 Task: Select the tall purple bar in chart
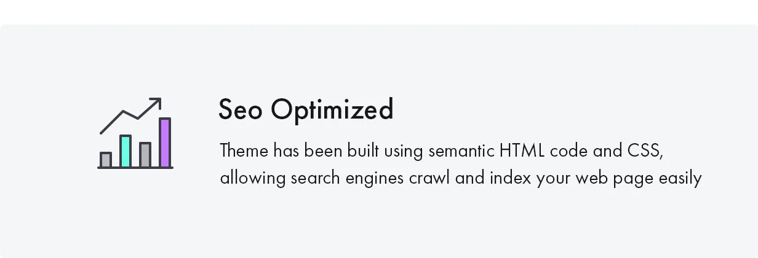coord(165,143)
